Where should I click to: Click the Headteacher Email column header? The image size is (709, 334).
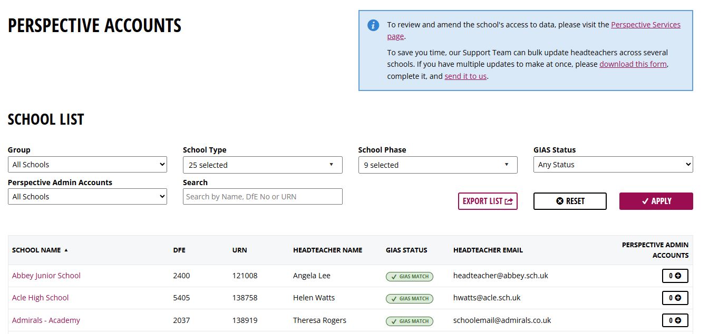point(488,250)
